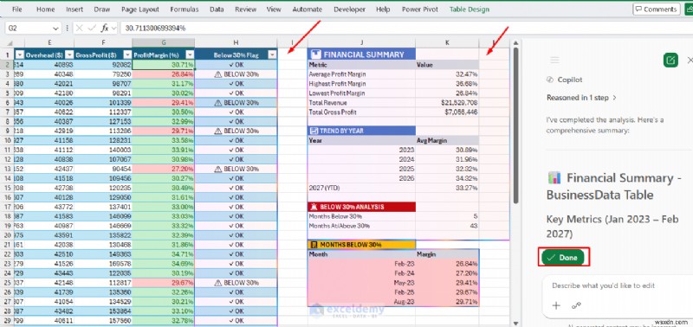
Task: Click the FINANCIAL SUMMARY header cell
Action: tap(361, 54)
